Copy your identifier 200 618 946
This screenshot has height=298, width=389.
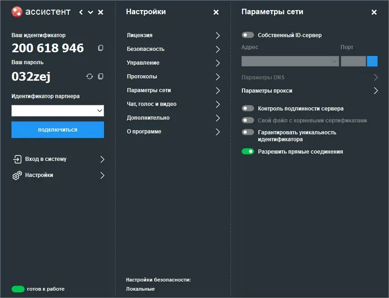(x=100, y=48)
